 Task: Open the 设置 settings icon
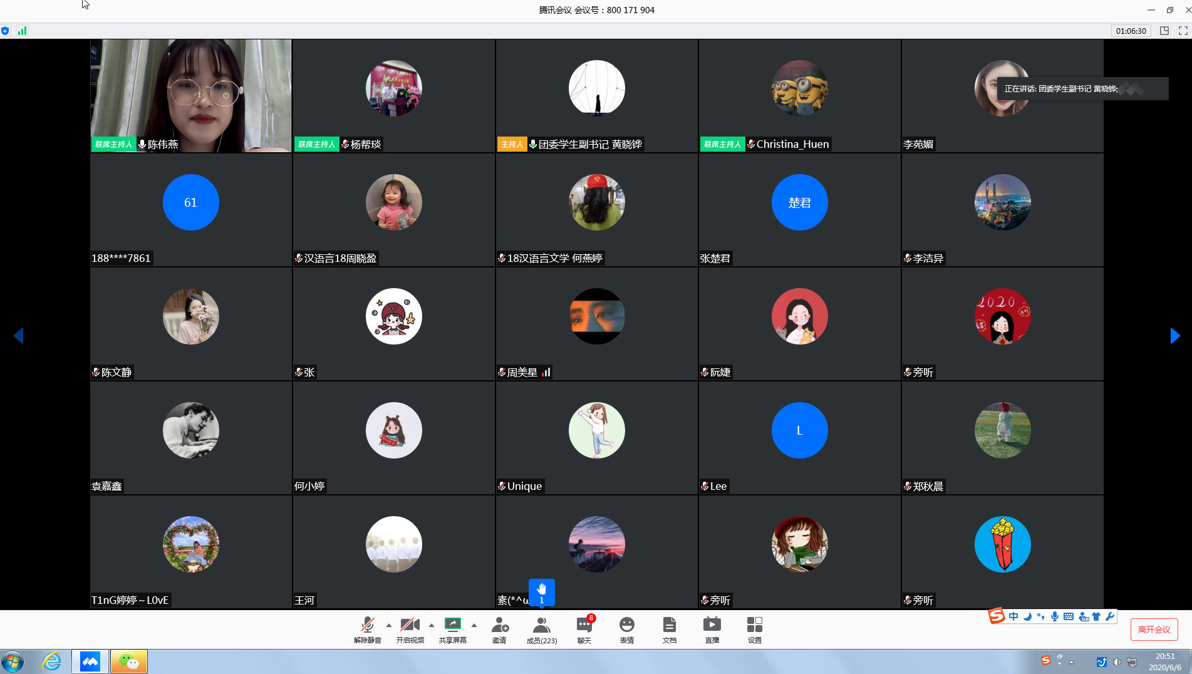coord(754,629)
